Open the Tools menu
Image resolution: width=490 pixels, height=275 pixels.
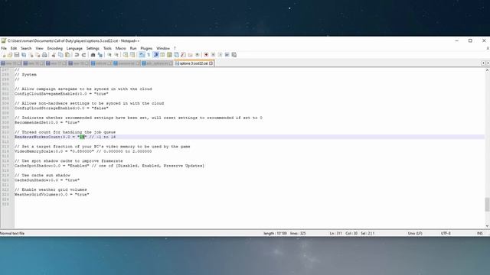tap(107, 48)
